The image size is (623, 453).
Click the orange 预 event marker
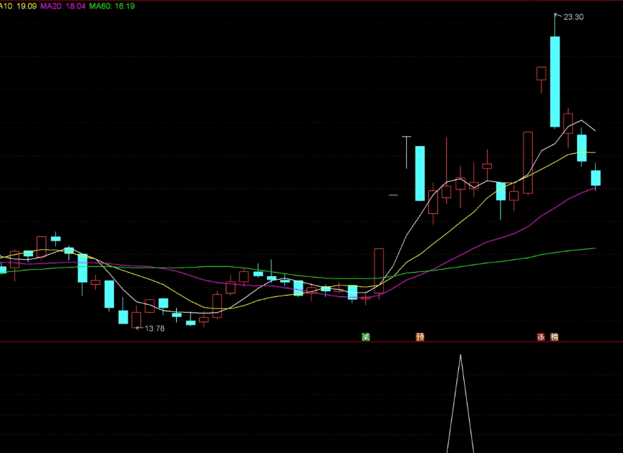tap(420, 336)
